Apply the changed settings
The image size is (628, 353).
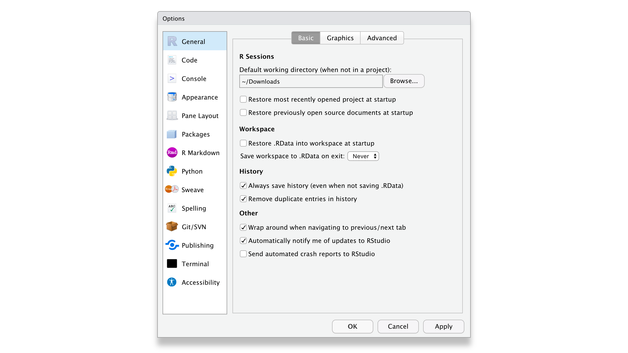click(443, 326)
